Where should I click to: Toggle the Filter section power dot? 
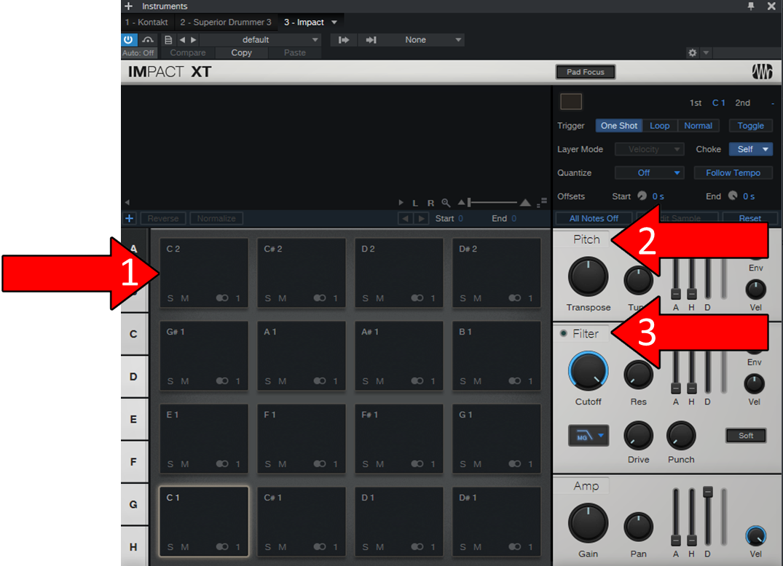coord(563,333)
